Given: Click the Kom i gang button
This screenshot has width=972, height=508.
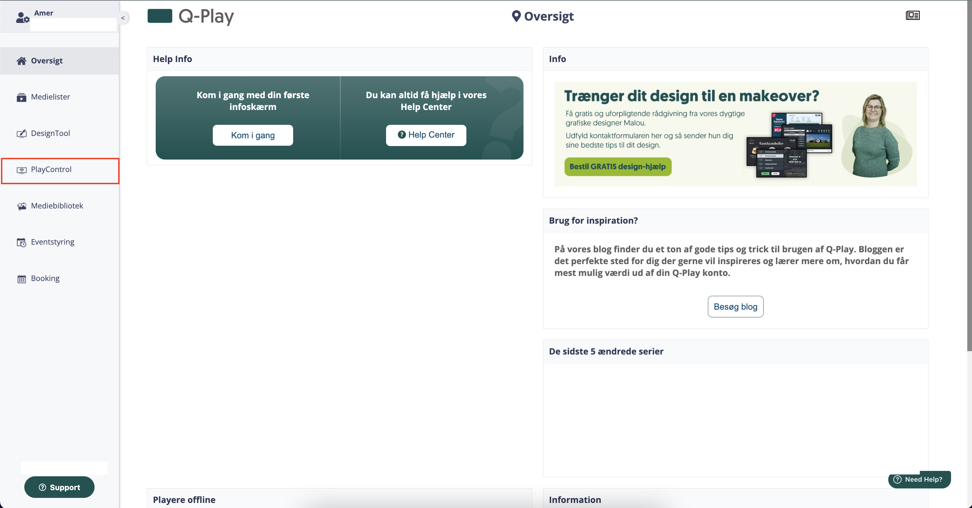Looking at the screenshot, I should 252,135.
